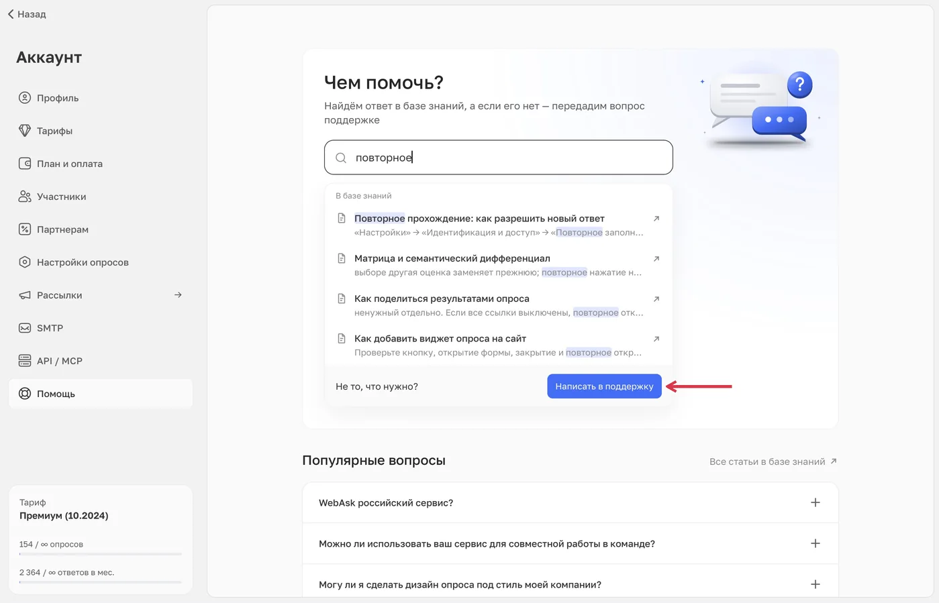
Task: Open the Партнерам menu item
Action: point(101,229)
